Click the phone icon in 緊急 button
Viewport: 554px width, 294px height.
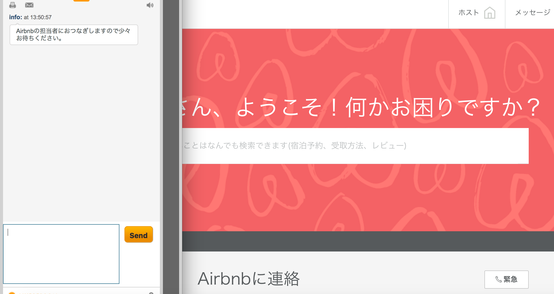point(498,279)
